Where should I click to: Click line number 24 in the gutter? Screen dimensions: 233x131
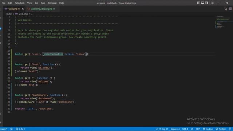(x=9, y=78)
